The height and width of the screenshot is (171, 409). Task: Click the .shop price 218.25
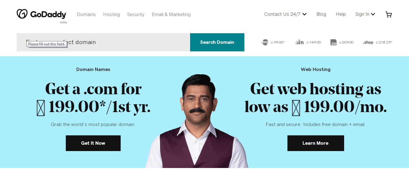[384, 42]
